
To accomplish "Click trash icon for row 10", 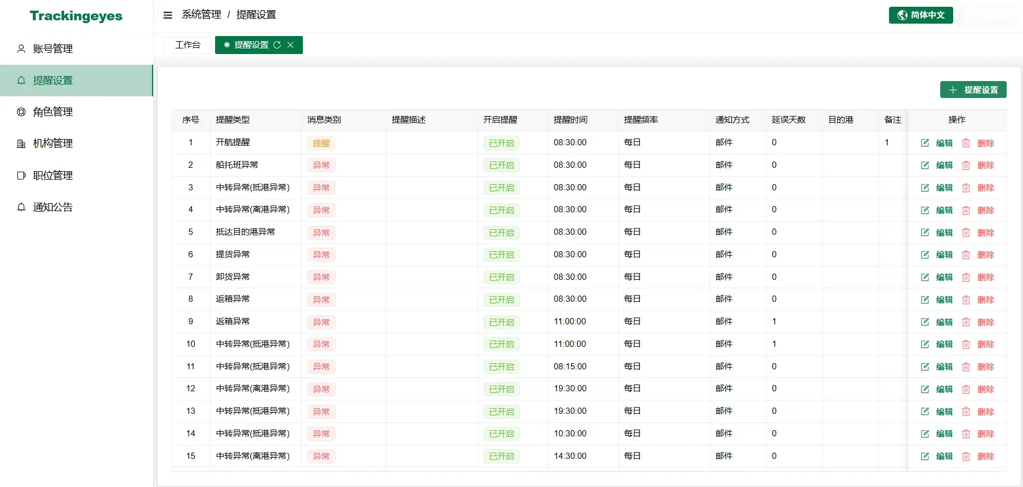I will pos(966,345).
